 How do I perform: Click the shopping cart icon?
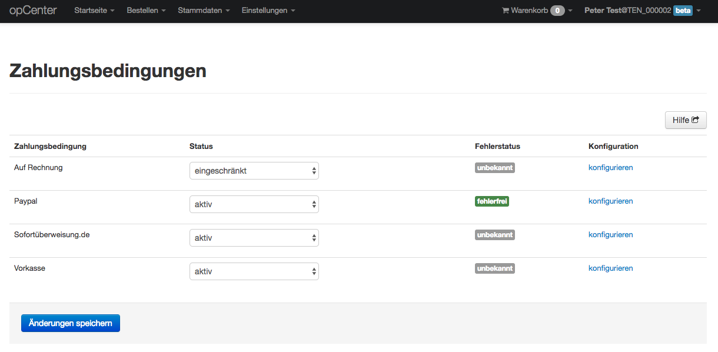click(x=505, y=10)
